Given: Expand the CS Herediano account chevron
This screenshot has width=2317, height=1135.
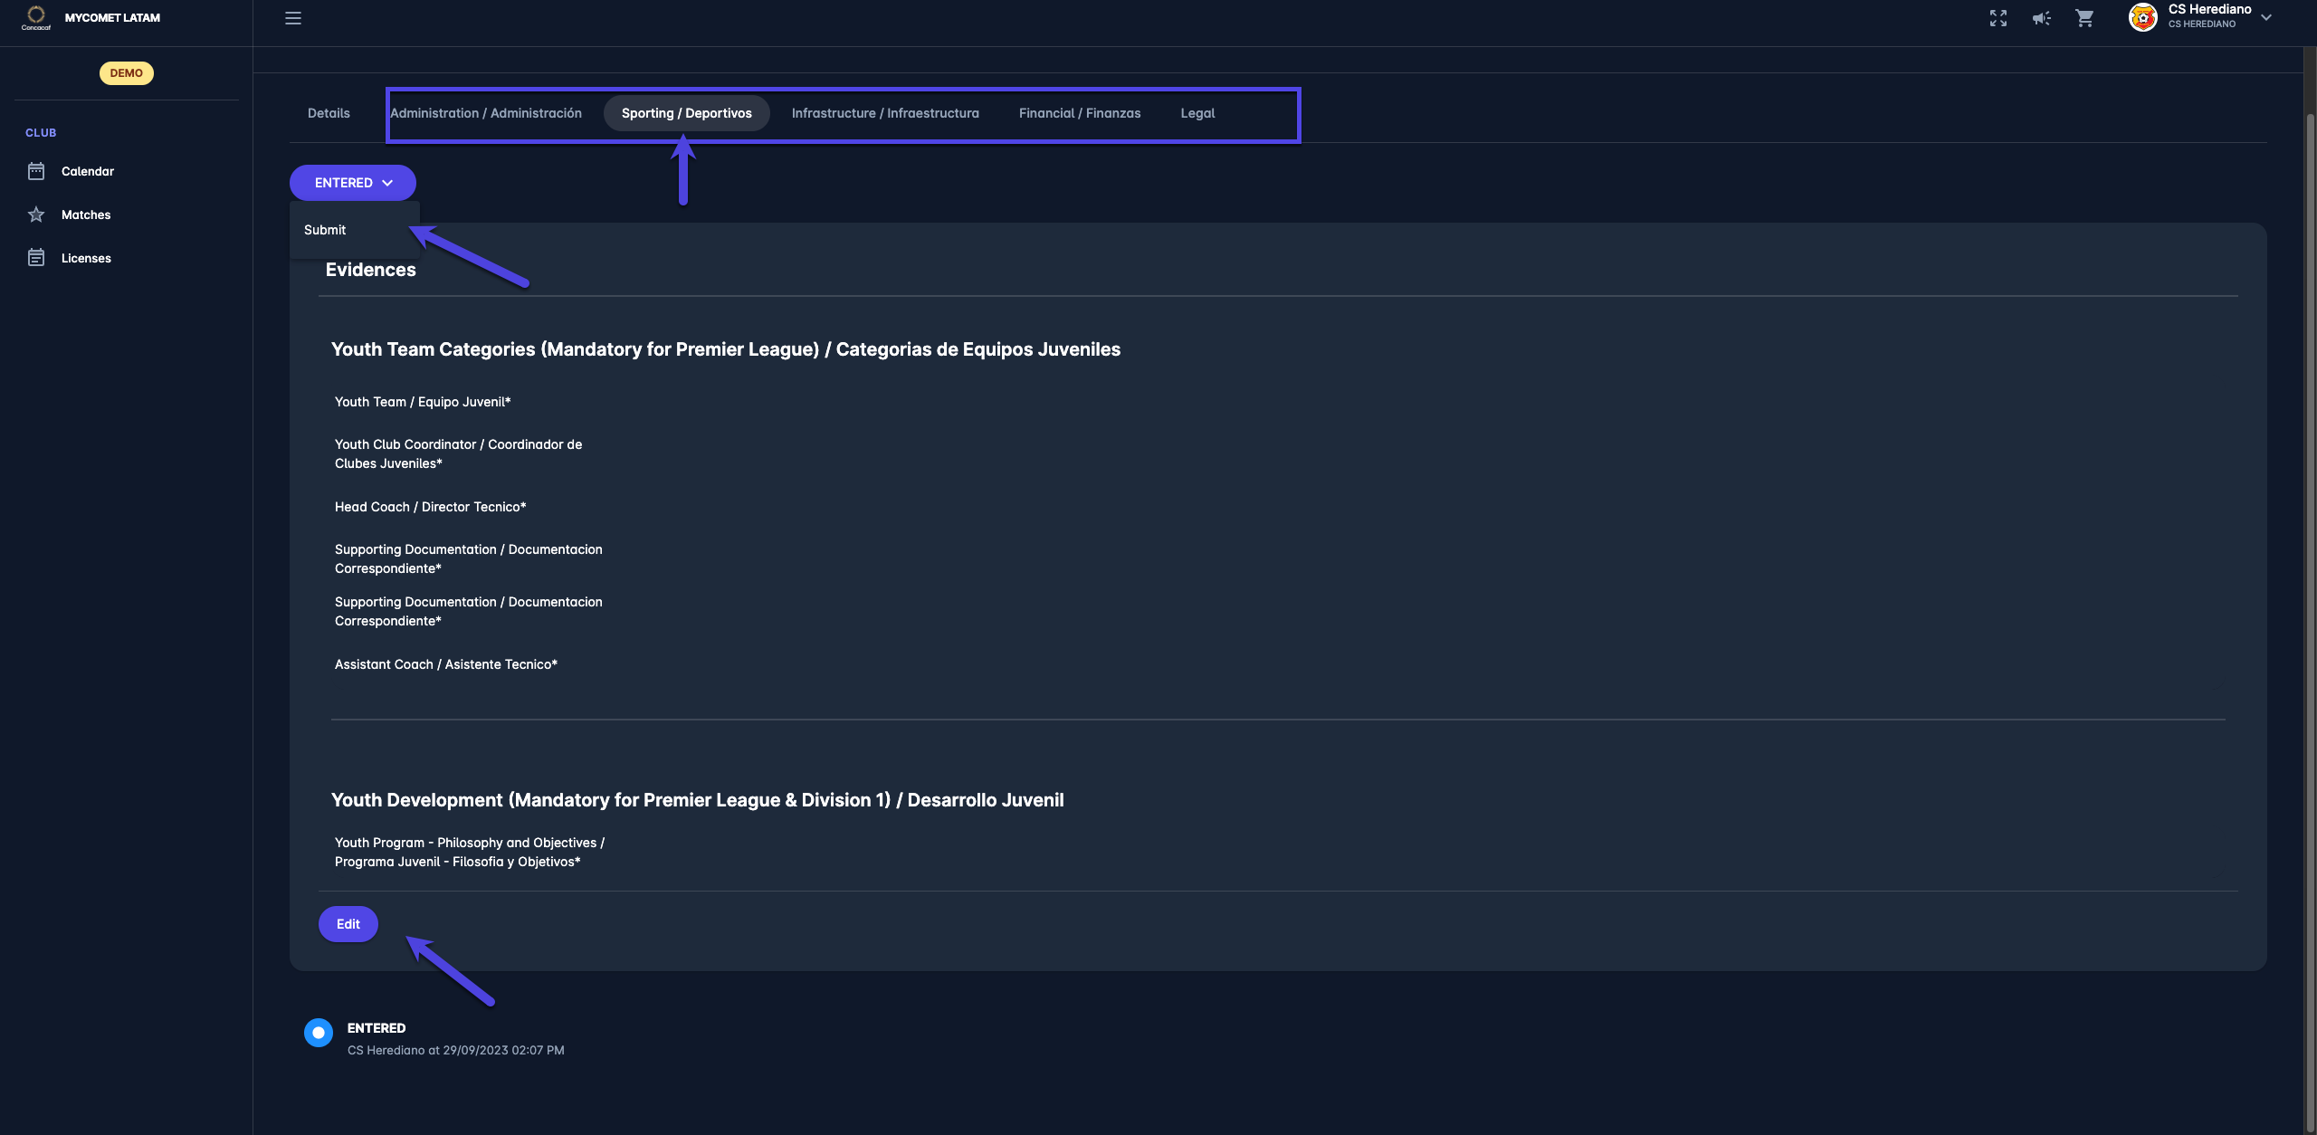Looking at the screenshot, I should 2266,17.
